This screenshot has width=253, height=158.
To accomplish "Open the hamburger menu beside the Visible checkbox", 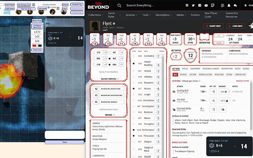I will (58, 8).
